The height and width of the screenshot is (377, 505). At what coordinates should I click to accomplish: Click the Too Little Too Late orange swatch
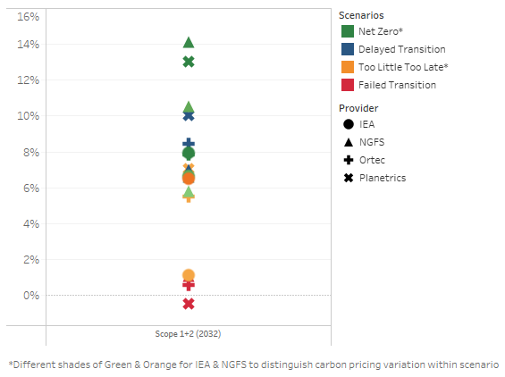pos(348,67)
